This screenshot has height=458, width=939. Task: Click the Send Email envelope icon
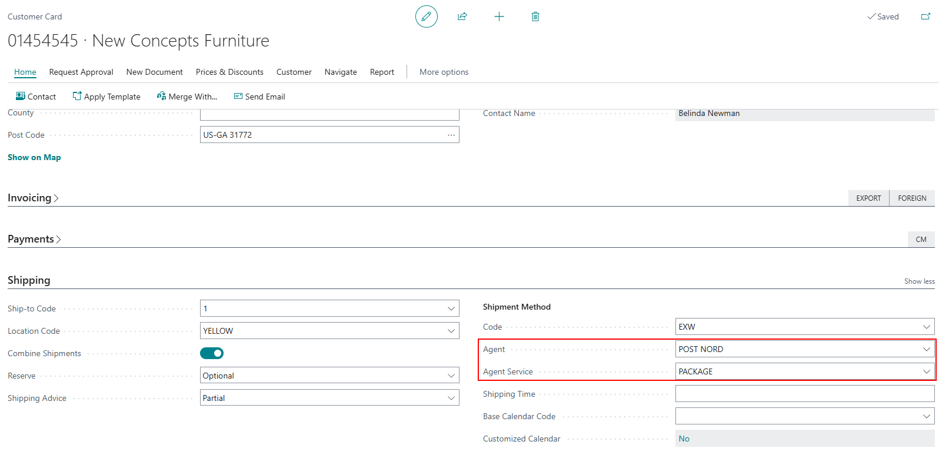238,96
